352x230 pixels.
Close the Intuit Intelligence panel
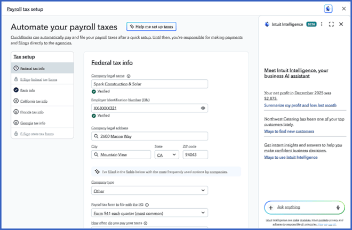341,24
